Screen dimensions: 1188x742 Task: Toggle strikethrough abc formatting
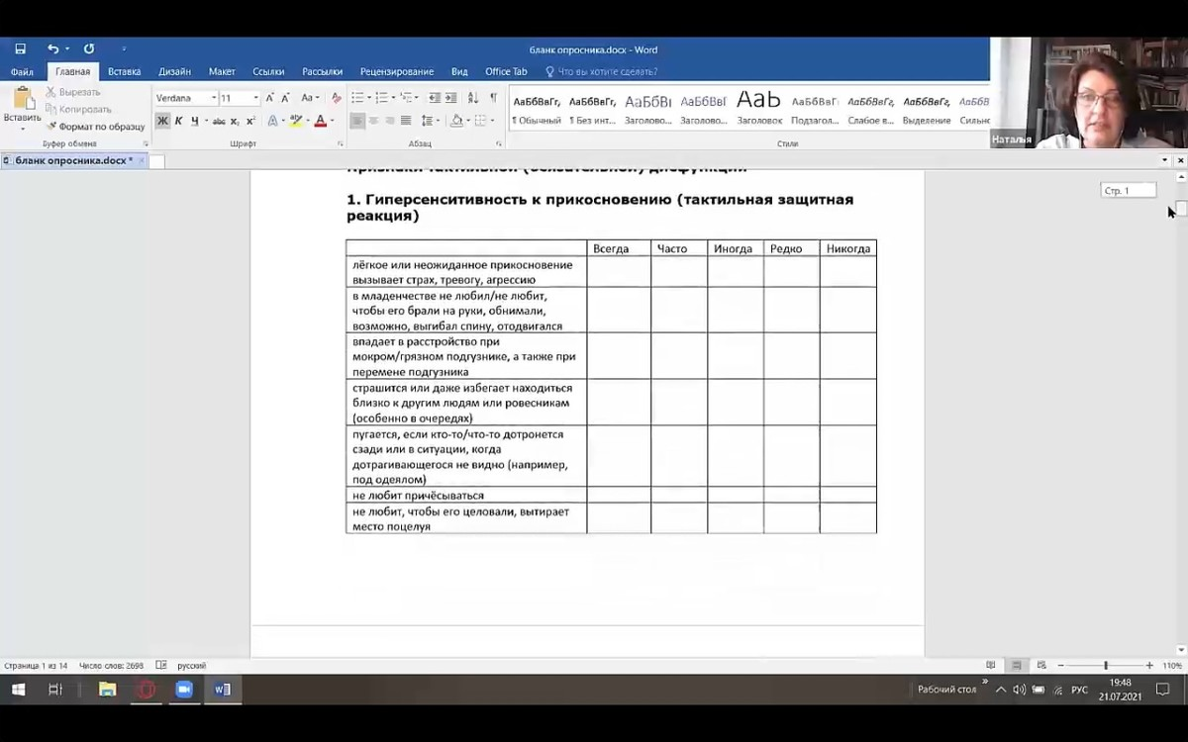coord(219,121)
